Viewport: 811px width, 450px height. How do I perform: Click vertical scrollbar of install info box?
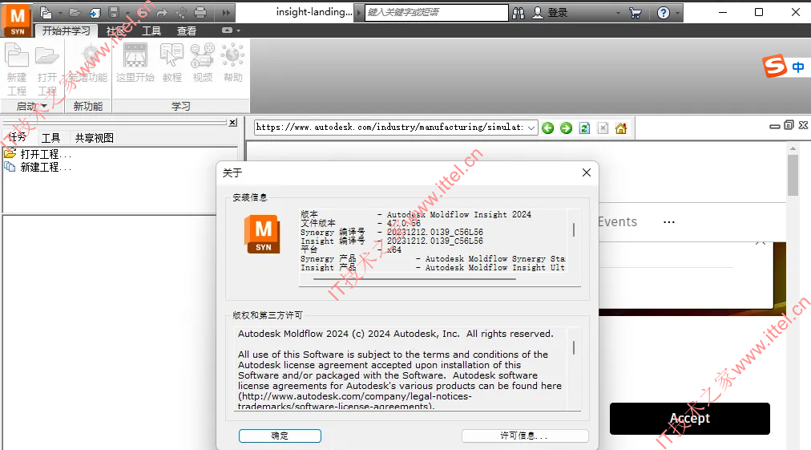[x=574, y=230]
